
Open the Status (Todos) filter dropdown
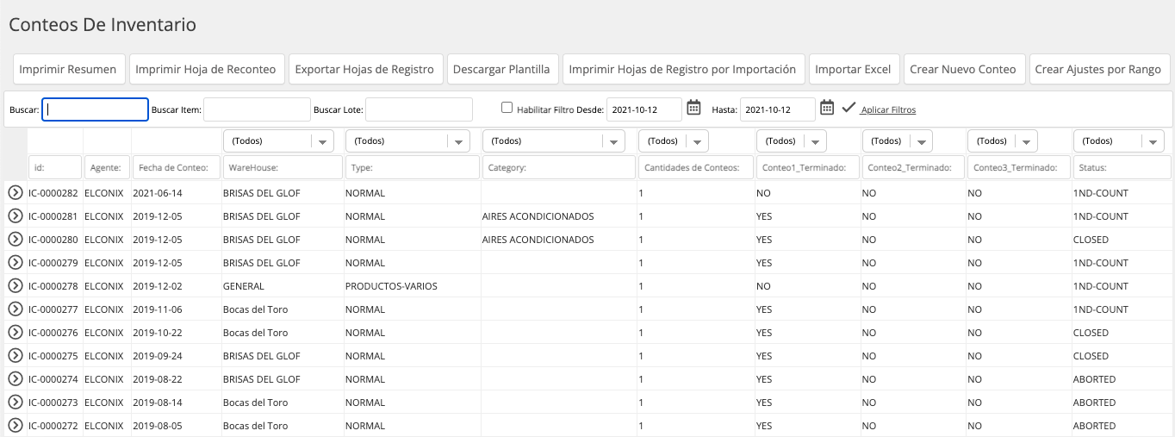(1119, 140)
